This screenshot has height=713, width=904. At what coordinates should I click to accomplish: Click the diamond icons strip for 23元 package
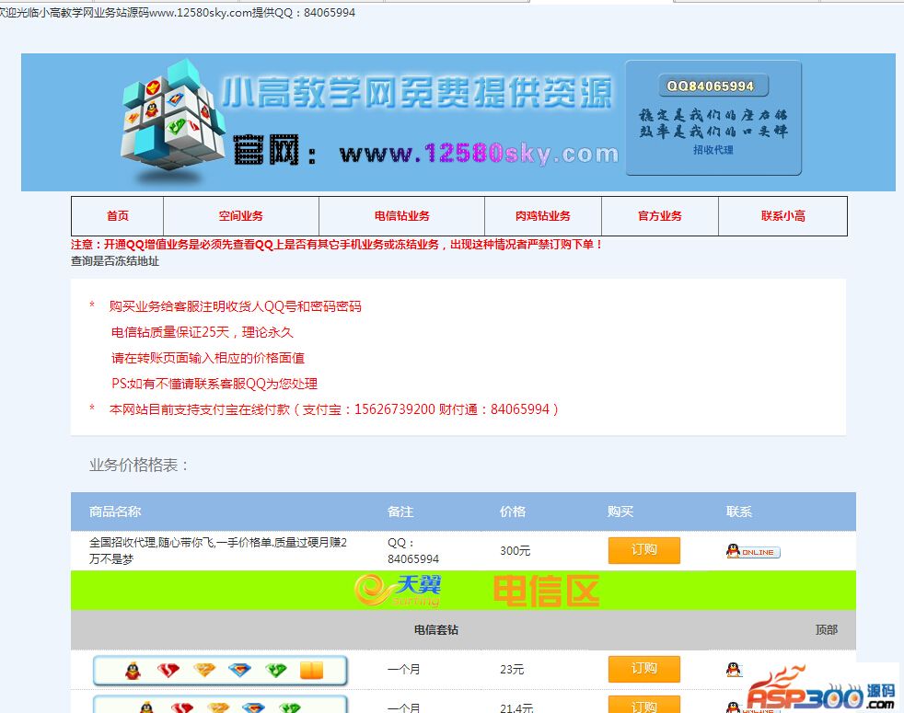click(220, 671)
